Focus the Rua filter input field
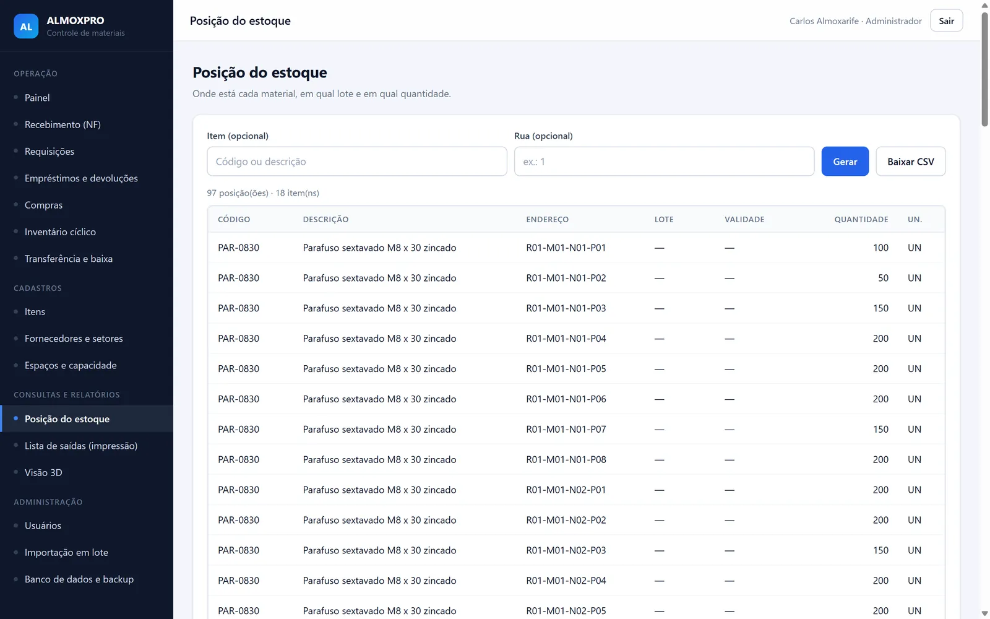Image resolution: width=990 pixels, height=619 pixels. coord(664,162)
